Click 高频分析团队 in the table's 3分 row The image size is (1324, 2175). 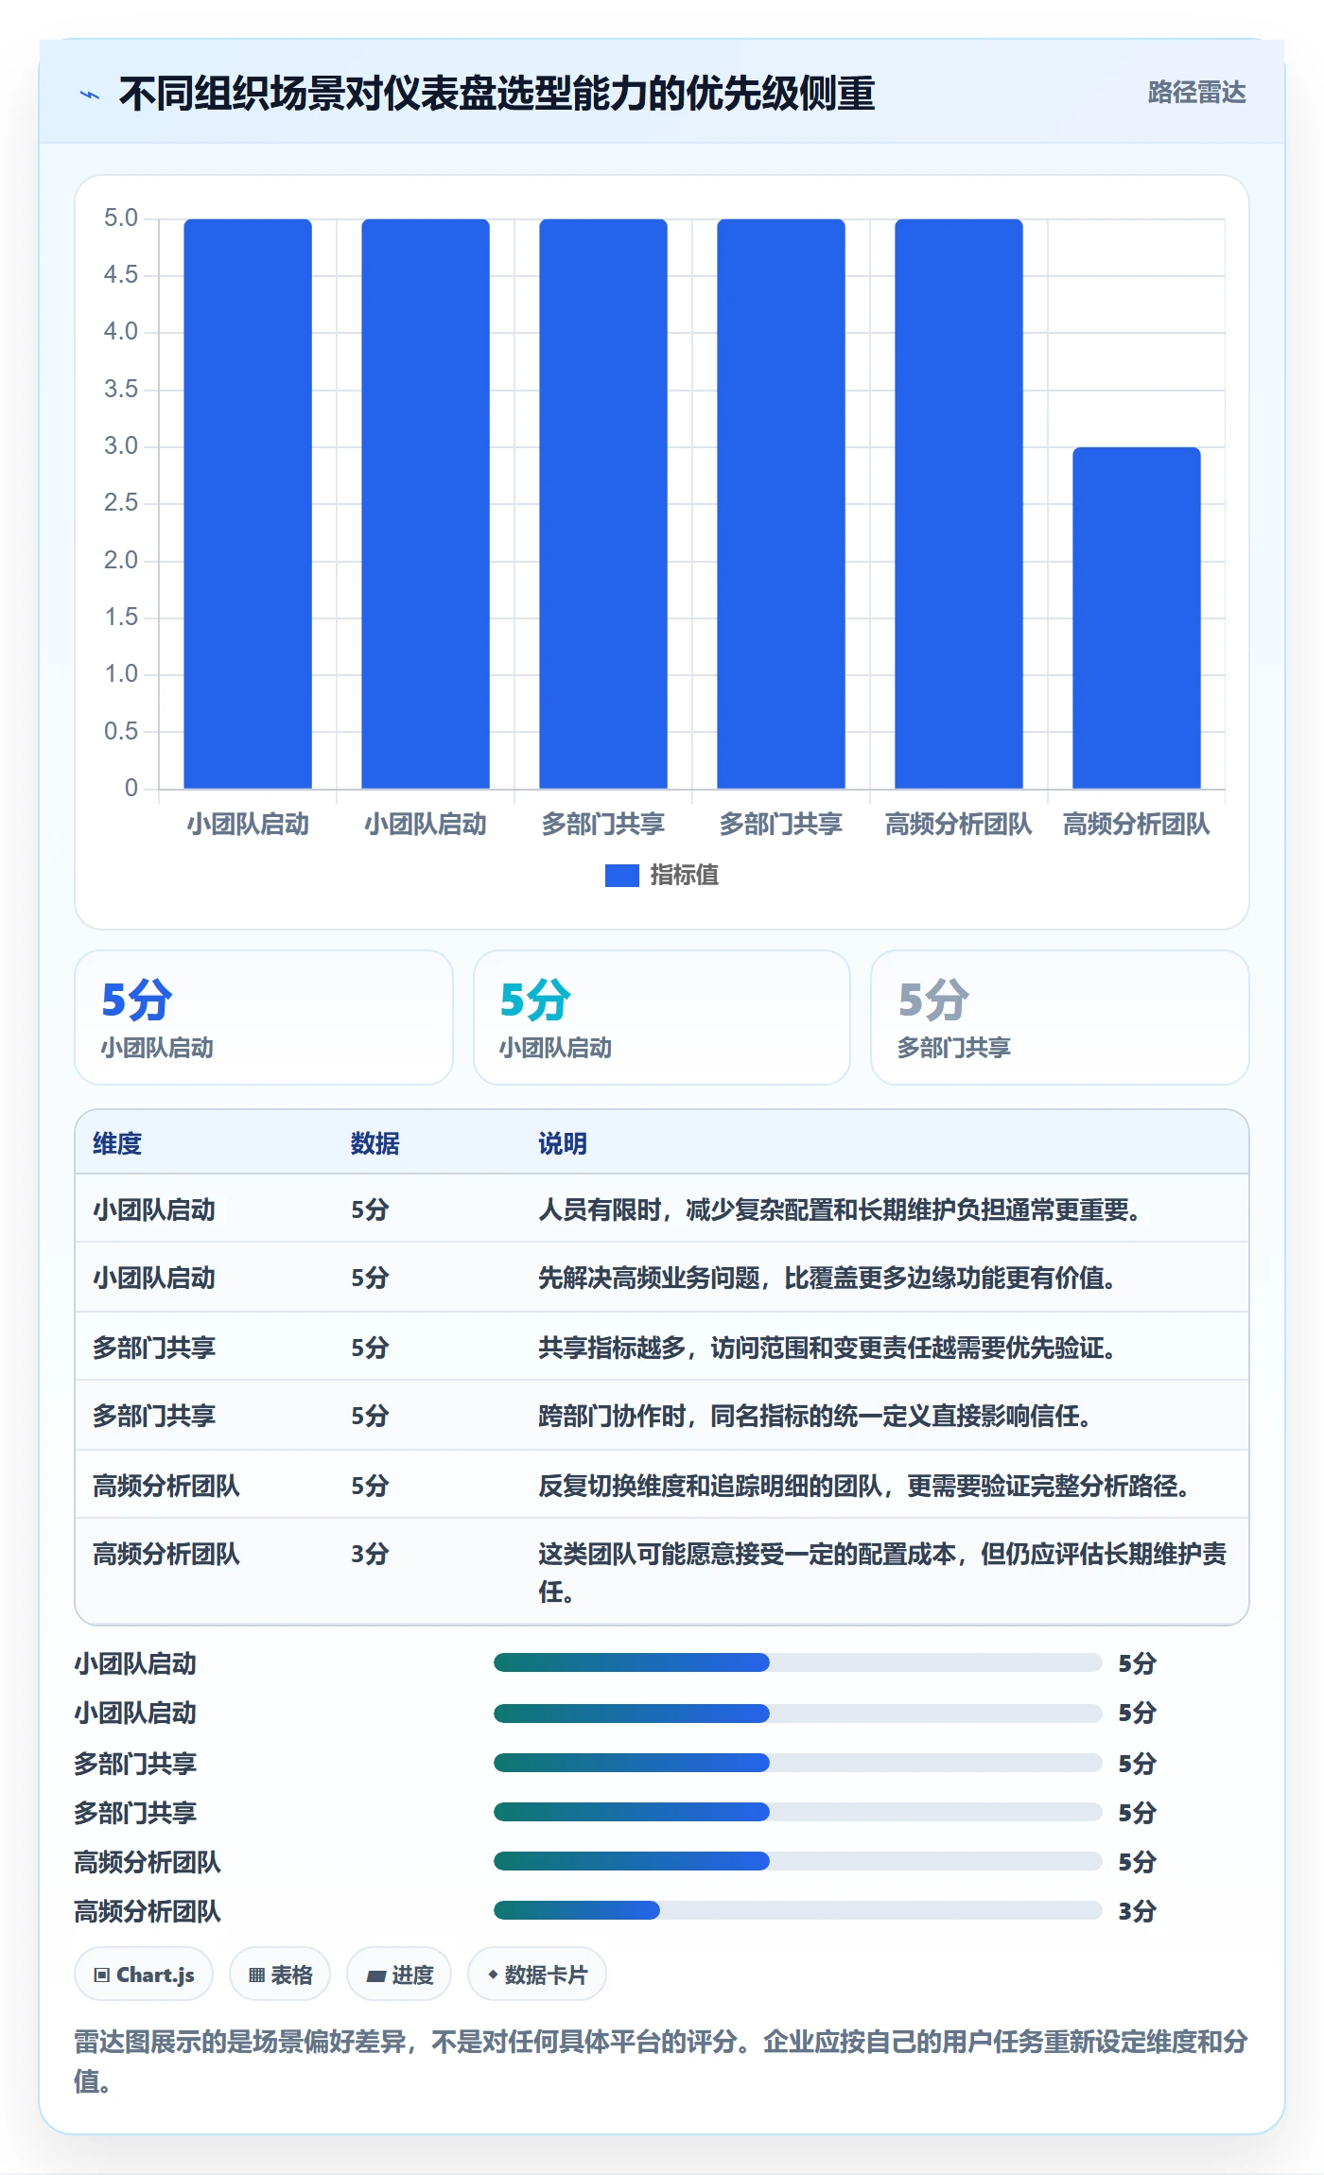(x=166, y=1554)
